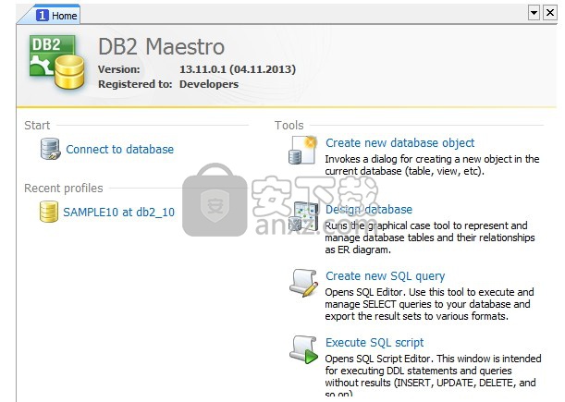Open the Create new SQL query link
This screenshot has width=565, height=402.
click(386, 276)
